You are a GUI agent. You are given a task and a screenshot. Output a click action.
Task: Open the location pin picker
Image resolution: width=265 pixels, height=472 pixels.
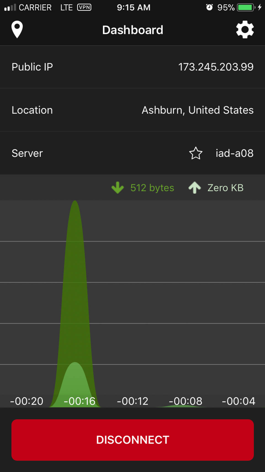pyautogui.click(x=17, y=30)
